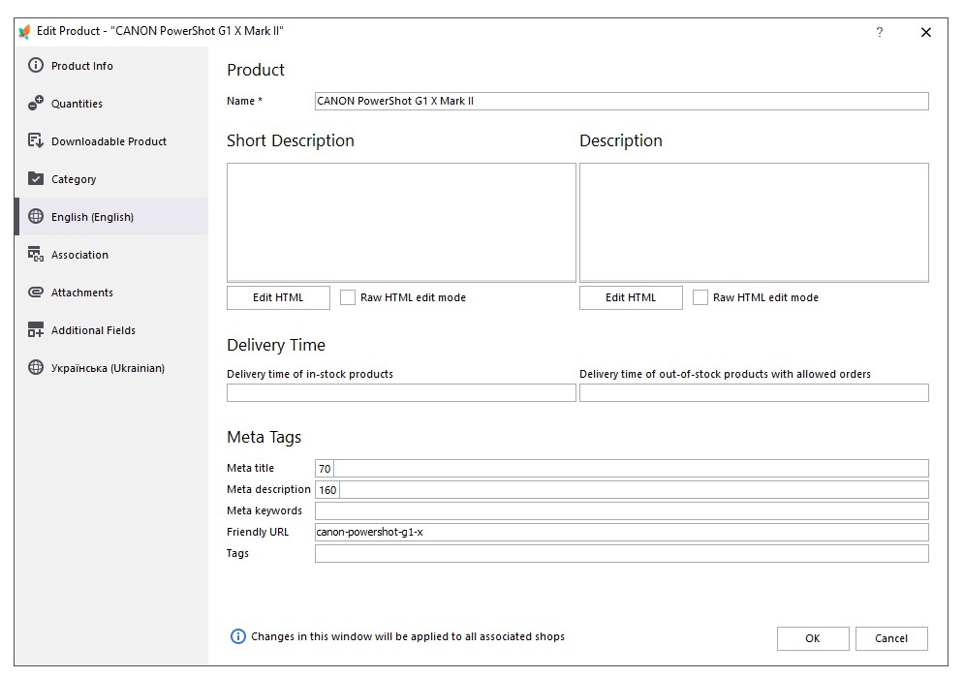Click the globe icon beside English (English)
Viewport: 964px width, 678px height.
coord(36,216)
